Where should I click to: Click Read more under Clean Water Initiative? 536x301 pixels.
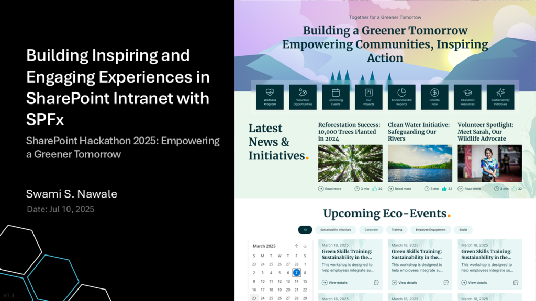tap(399, 189)
